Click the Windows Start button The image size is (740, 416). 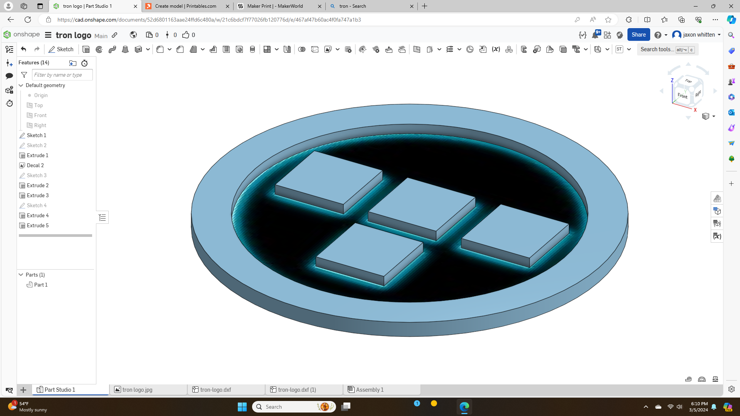(x=242, y=407)
